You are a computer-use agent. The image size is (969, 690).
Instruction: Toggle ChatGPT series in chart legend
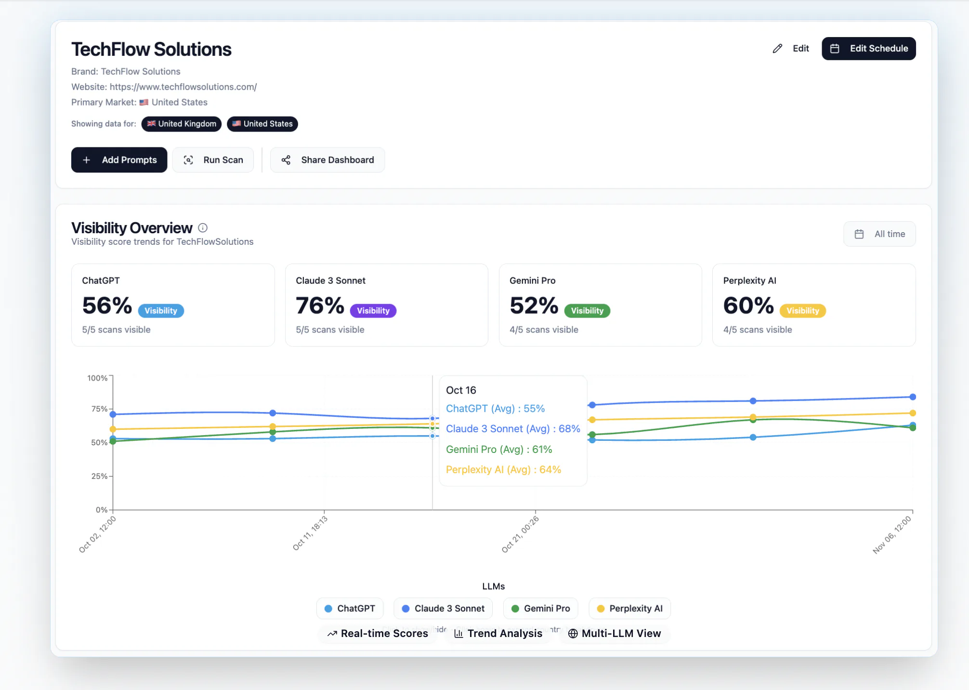point(350,609)
